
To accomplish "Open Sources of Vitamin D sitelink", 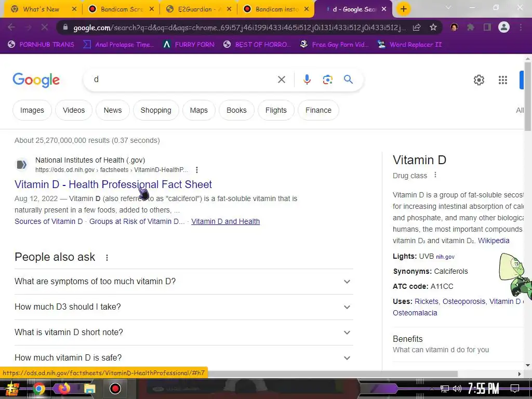I will click(x=48, y=221).
